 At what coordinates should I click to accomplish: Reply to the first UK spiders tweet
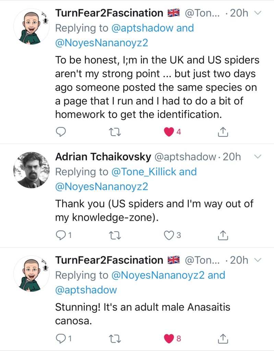[60, 132]
